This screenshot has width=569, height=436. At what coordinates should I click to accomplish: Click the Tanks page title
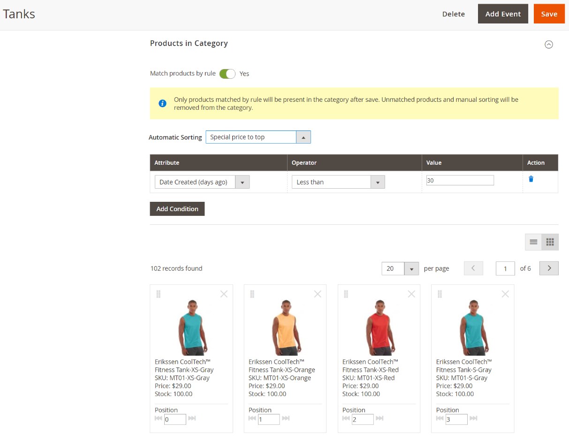19,14
